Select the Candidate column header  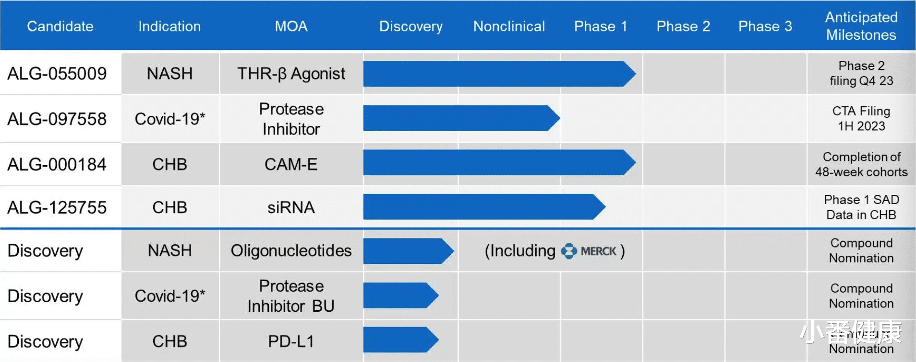point(60,26)
